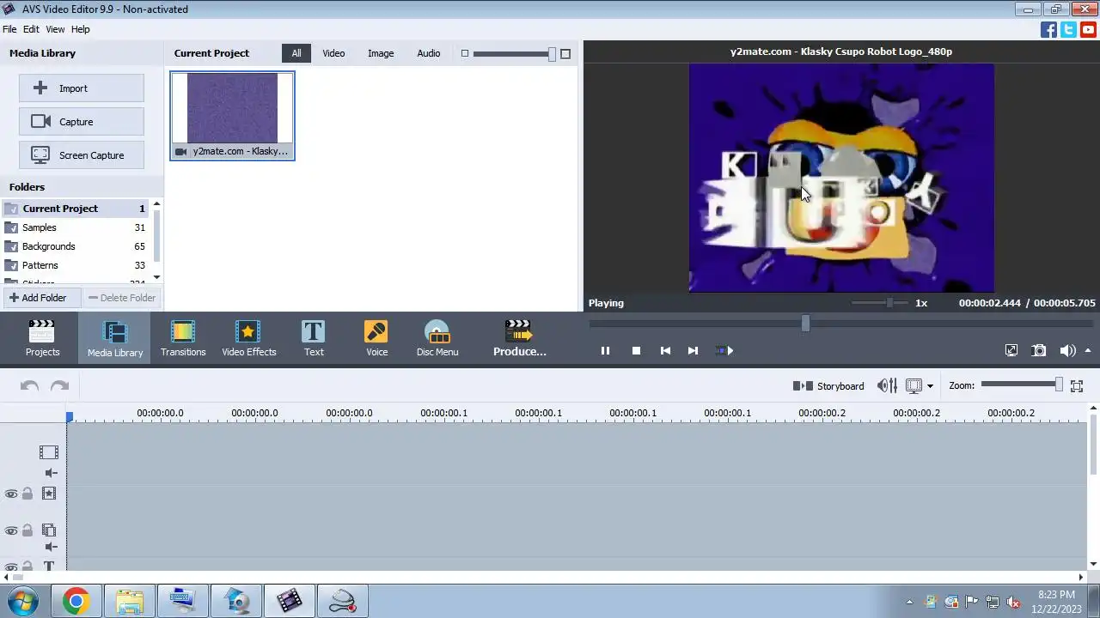
Task: Stop the preview playback
Action: (x=636, y=350)
